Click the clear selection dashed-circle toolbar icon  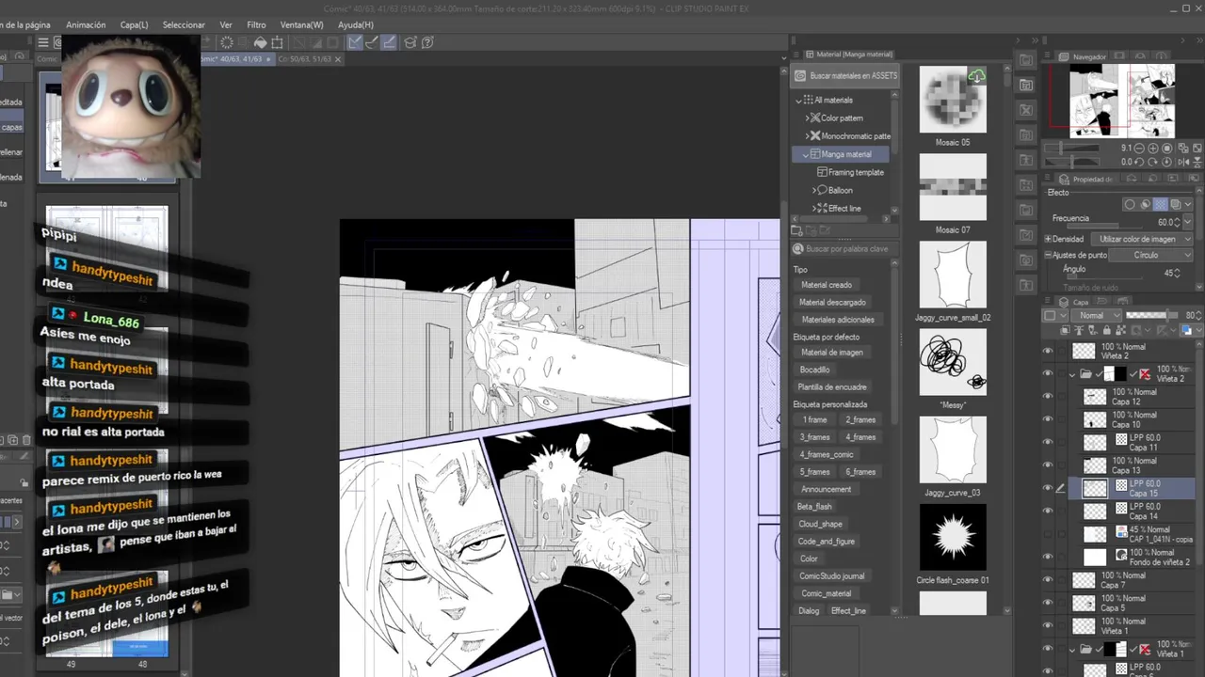click(x=227, y=42)
